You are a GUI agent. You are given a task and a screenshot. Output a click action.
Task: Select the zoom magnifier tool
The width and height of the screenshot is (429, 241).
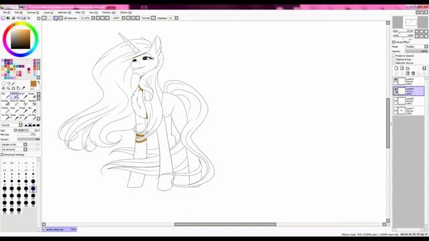[x=9, y=88]
